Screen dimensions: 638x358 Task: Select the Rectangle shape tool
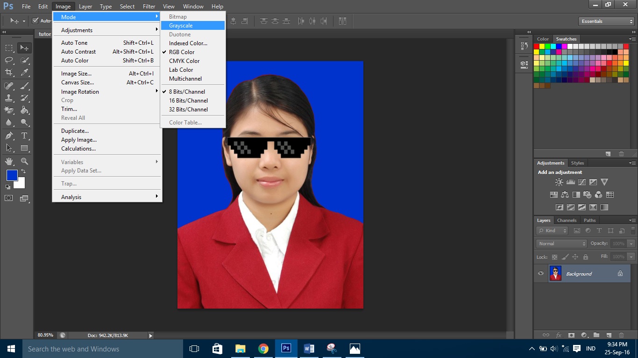tap(24, 148)
